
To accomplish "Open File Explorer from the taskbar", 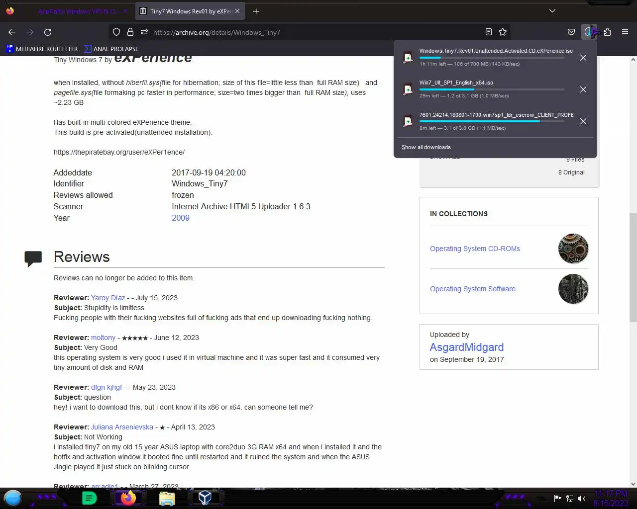I will tap(167, 498).
